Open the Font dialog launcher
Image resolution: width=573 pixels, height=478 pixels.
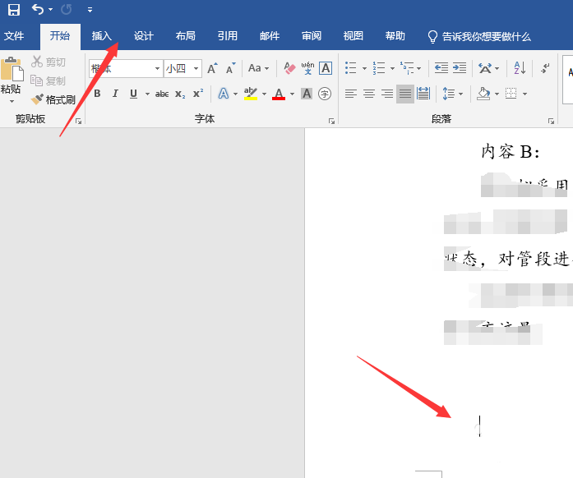click(331, 121)
